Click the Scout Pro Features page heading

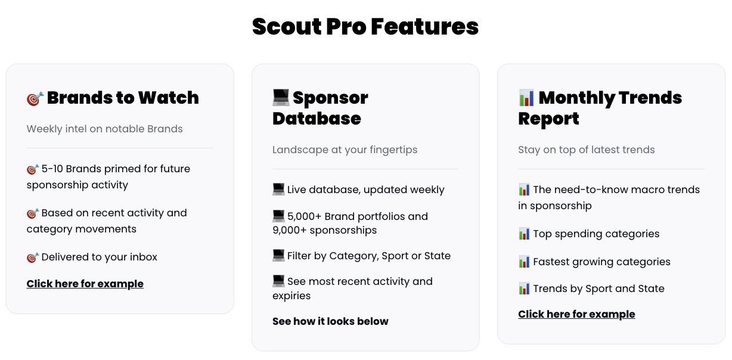point(365,26)
